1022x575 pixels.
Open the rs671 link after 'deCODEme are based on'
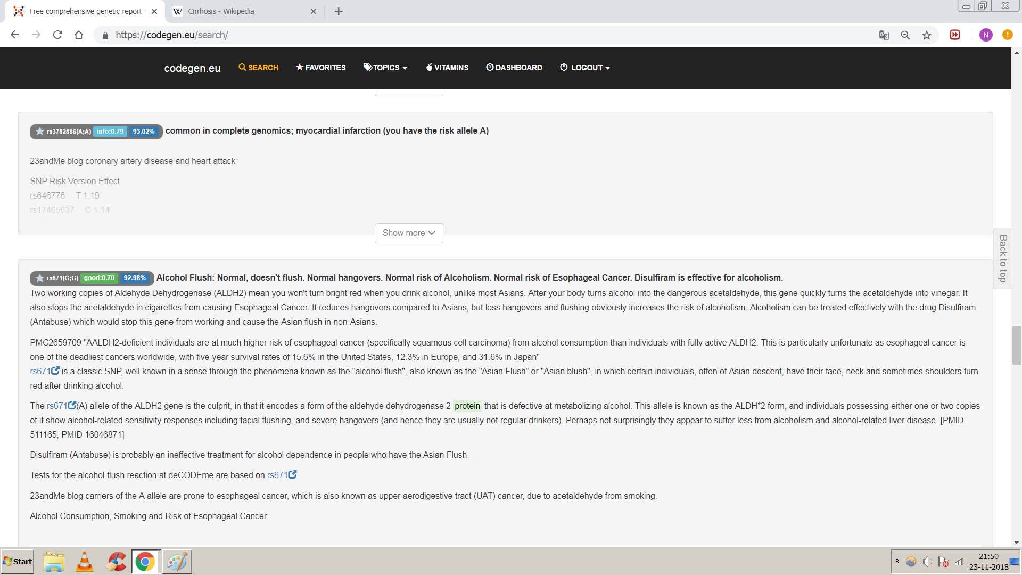click(x=282, y=475)
